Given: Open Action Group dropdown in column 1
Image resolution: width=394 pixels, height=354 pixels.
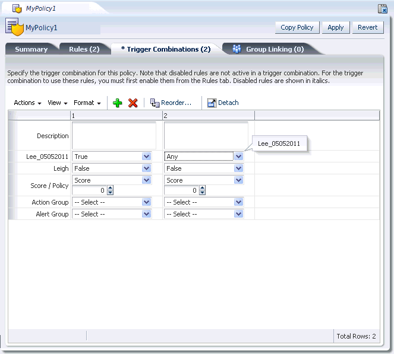Looking at the screenshot, I should click(112, 202).
